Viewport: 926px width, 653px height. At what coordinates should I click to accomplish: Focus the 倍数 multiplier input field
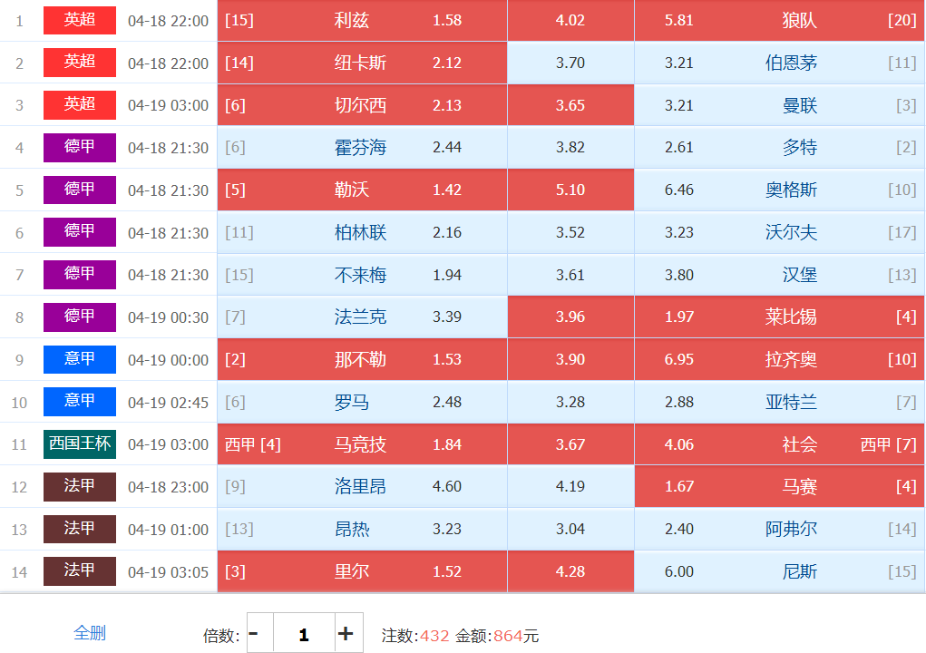tap(303, 634)
